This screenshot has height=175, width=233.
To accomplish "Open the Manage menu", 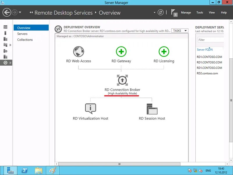I will coord(186,13).
